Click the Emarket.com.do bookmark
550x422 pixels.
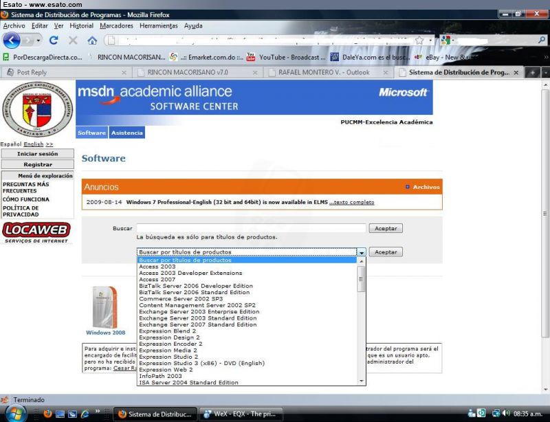click(206, 57)
